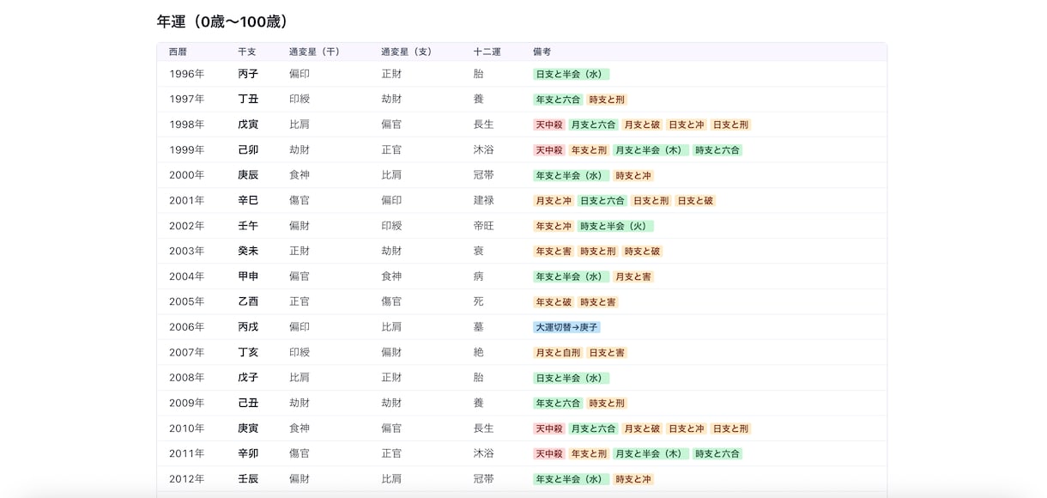Click the 時支と六合 tag in 1999年 row
The height and width of the screenshot is (498, 1047).
717,150
